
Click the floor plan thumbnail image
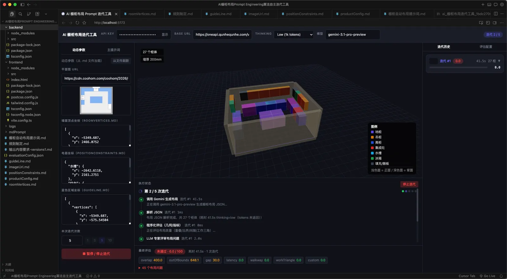[x=96, y=100]
